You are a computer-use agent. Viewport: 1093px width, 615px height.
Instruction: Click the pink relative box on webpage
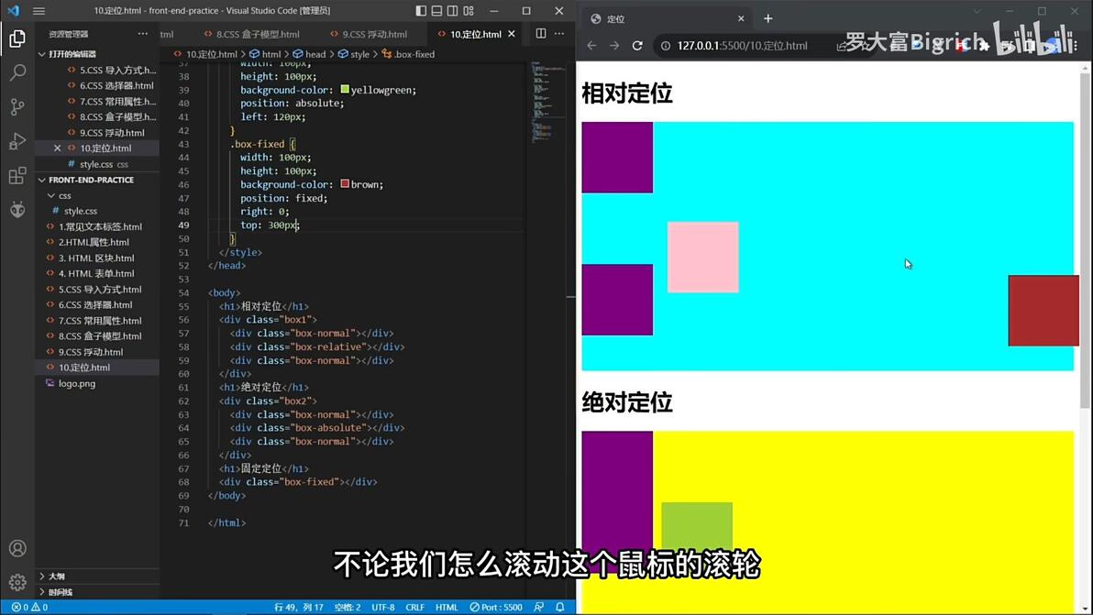click(702, 257)
